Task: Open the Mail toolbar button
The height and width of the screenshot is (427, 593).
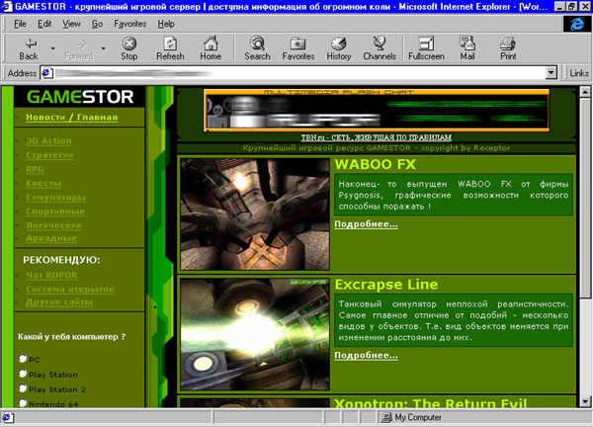Action: (467, 48)
